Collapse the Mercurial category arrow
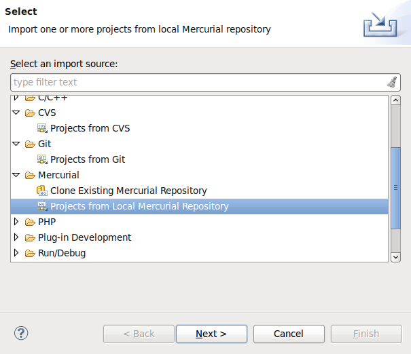 (17, 175)
